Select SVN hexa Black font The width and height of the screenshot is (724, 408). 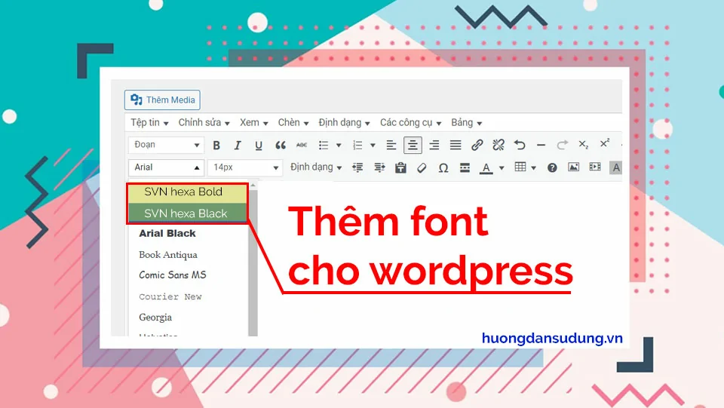coord(187,213)
